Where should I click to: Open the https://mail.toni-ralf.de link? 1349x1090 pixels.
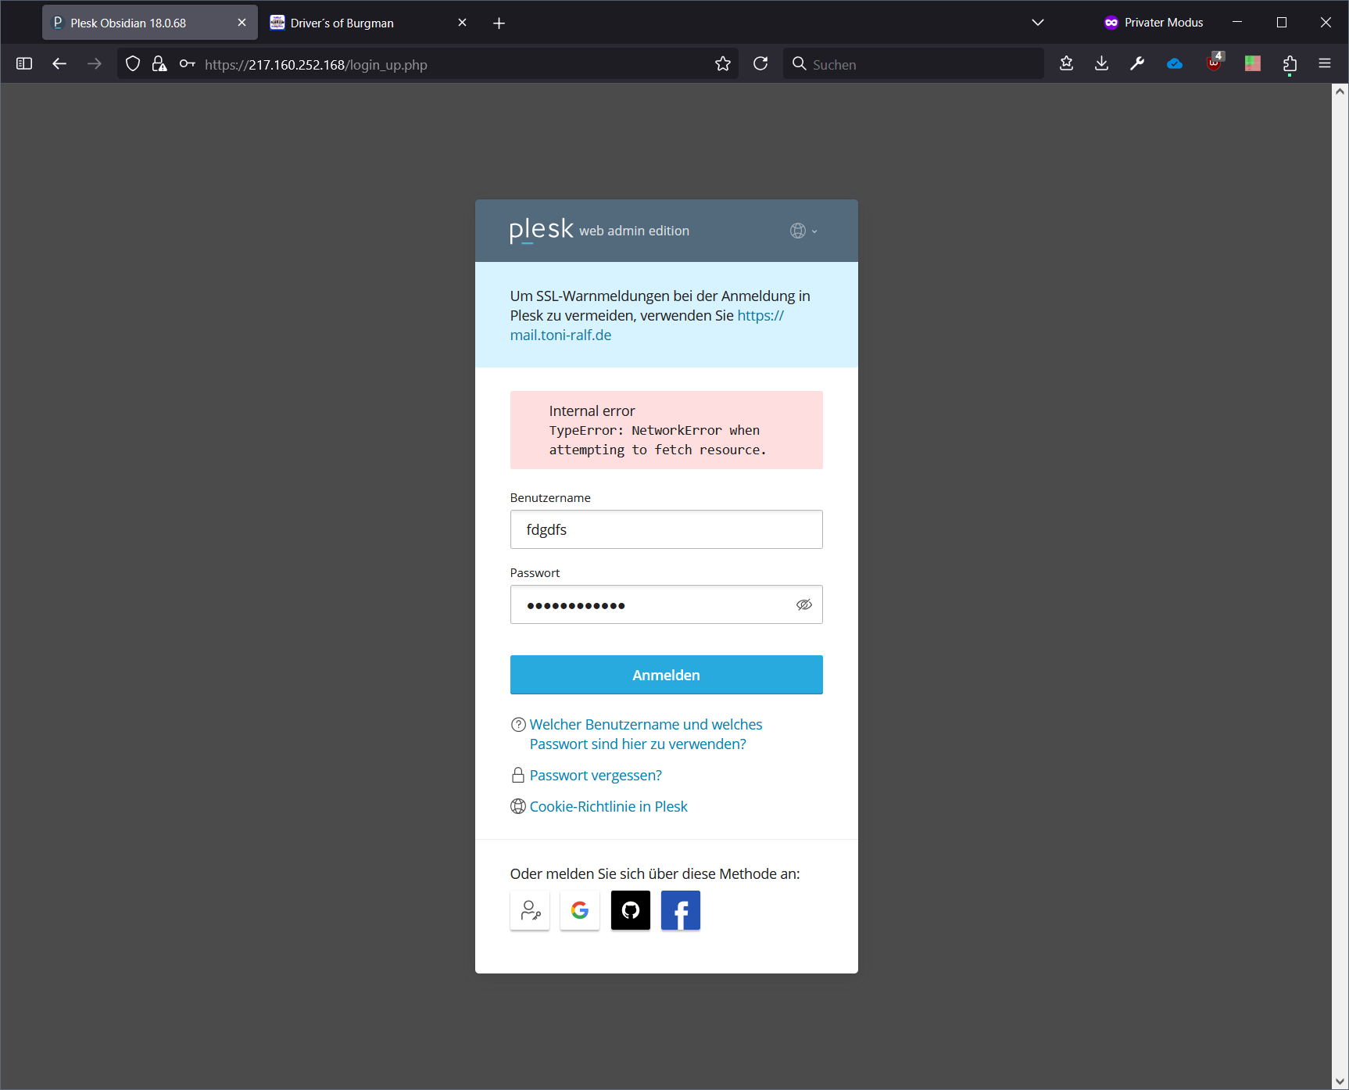tap(647, 325)
